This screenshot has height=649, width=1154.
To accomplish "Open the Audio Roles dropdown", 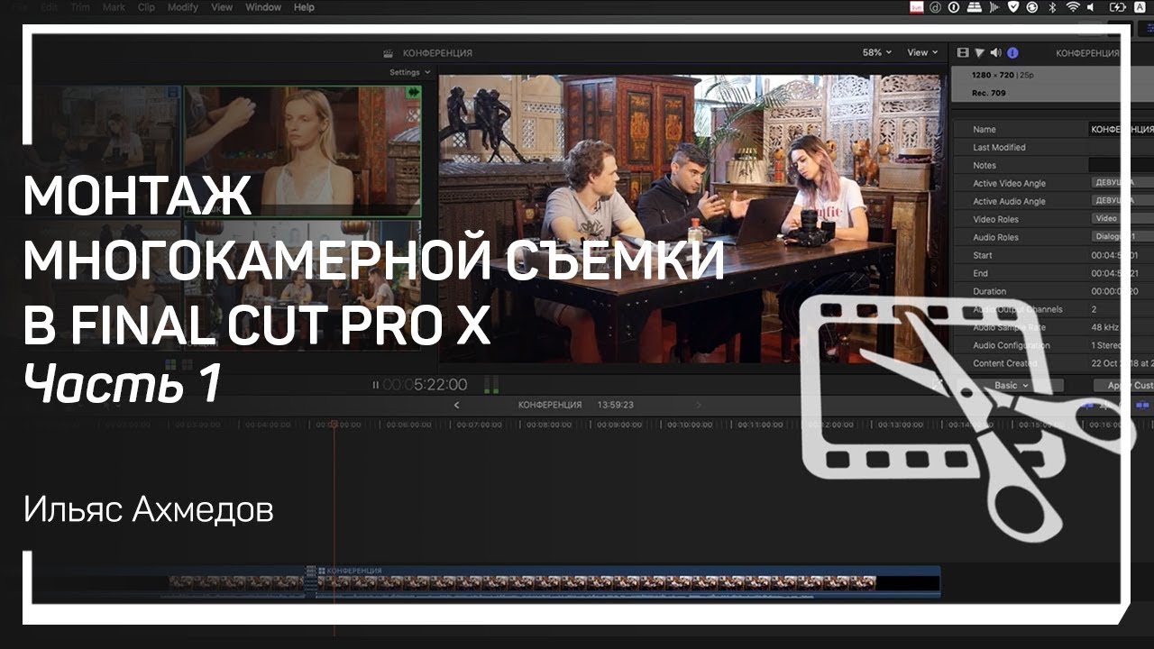I will [x=1122, y=237].
